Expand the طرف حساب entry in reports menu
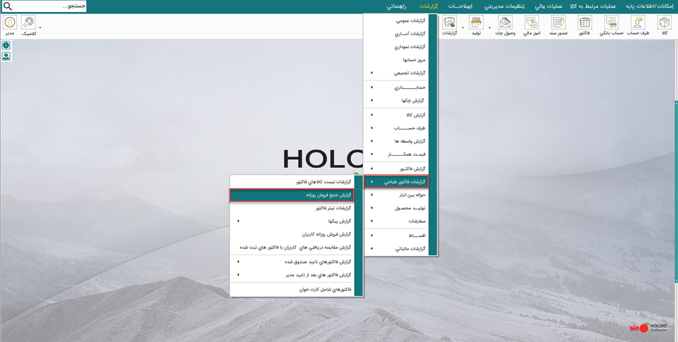The height and width of the screenshot is (342, 678). click(396, 129)
